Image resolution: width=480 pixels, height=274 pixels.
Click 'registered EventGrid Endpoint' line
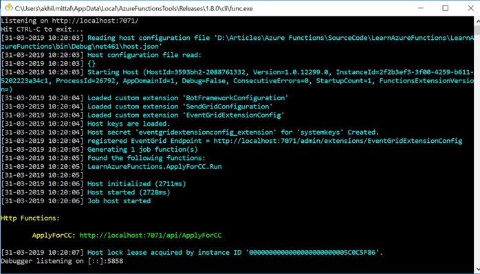coord(232,141)
